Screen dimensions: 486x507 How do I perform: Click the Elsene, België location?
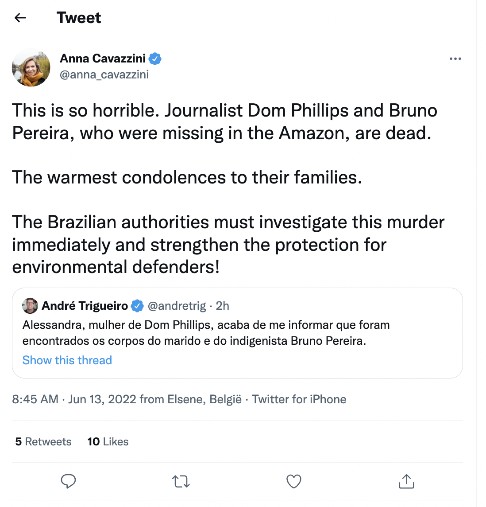coord(204,399)
